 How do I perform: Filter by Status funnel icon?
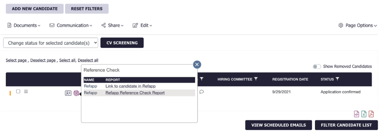337,79
